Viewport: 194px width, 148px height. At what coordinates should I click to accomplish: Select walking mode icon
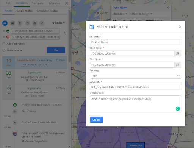(x=20, y=23)
